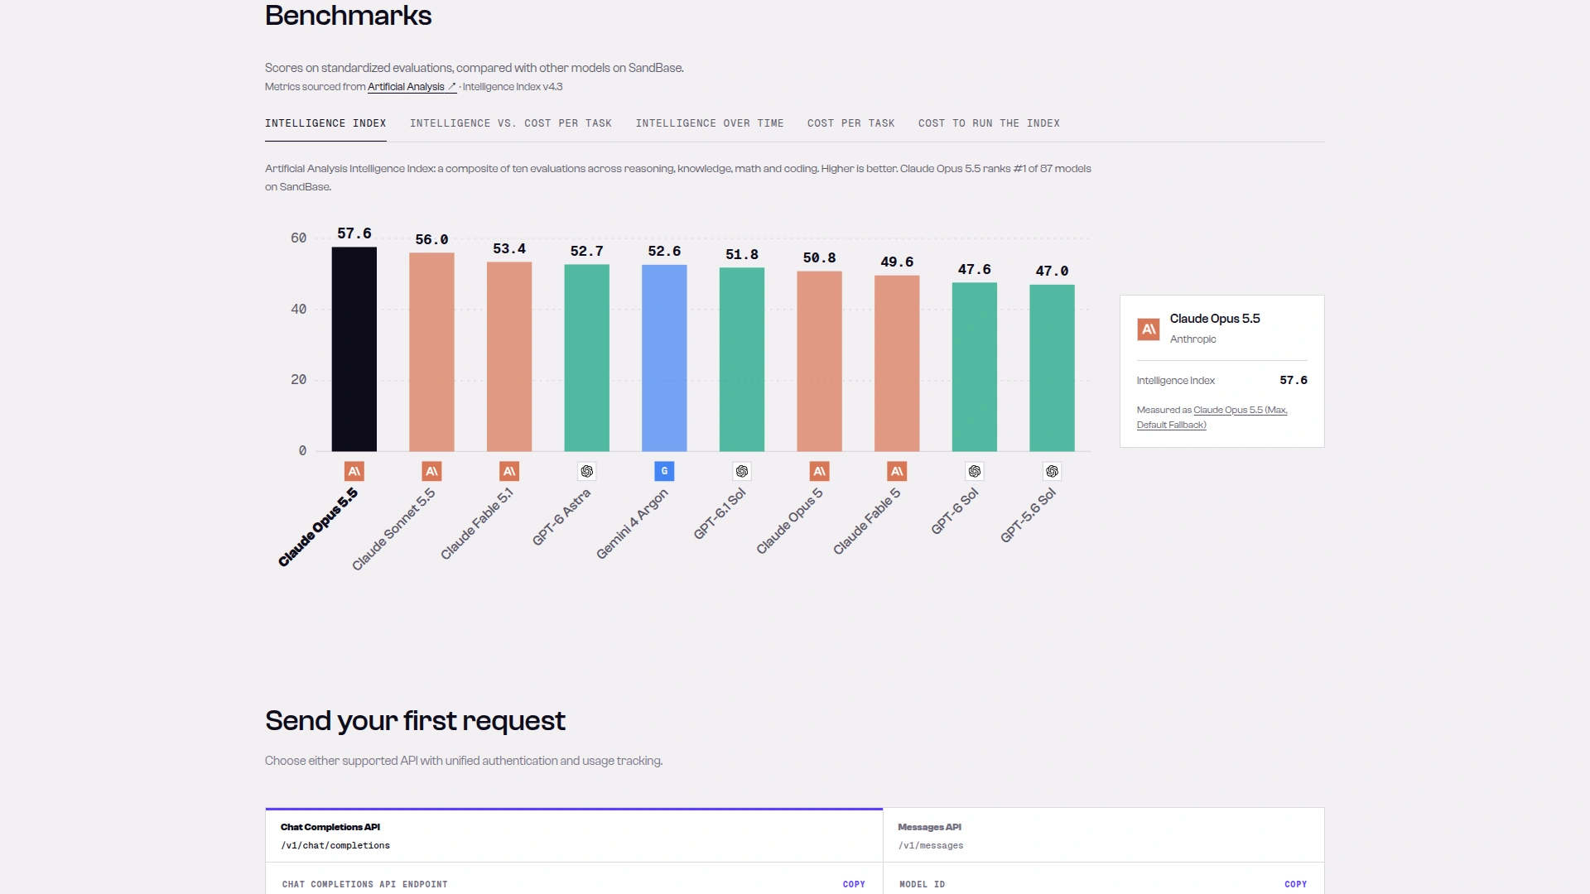
Task: Click the OpenAI icon under GPT-6 Astra bar
Action: click(586, 471)
